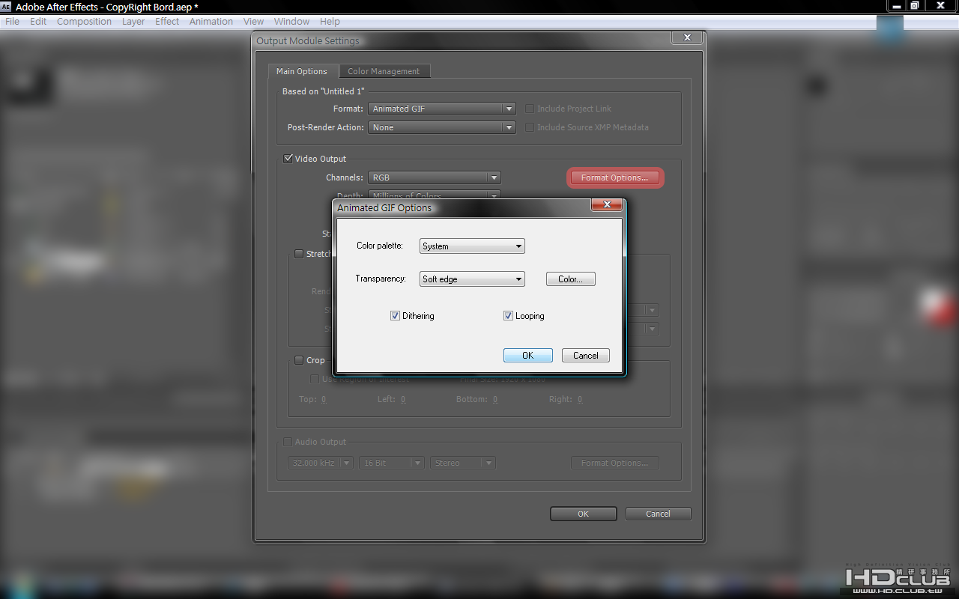959x599 pixels.
Task: Close the Output Module Settings dialog
Action: point(687,37)
